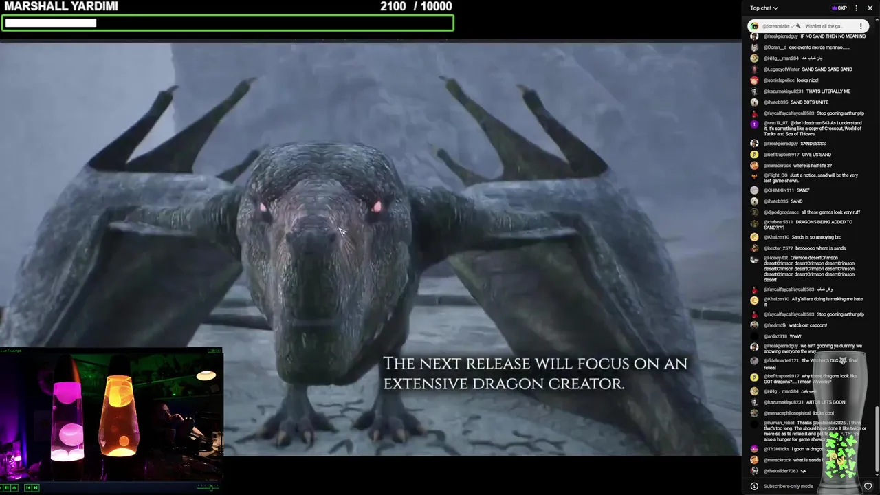
Task: Click message 'all these games look very ruff'
Action: click(x=830, y=212)
